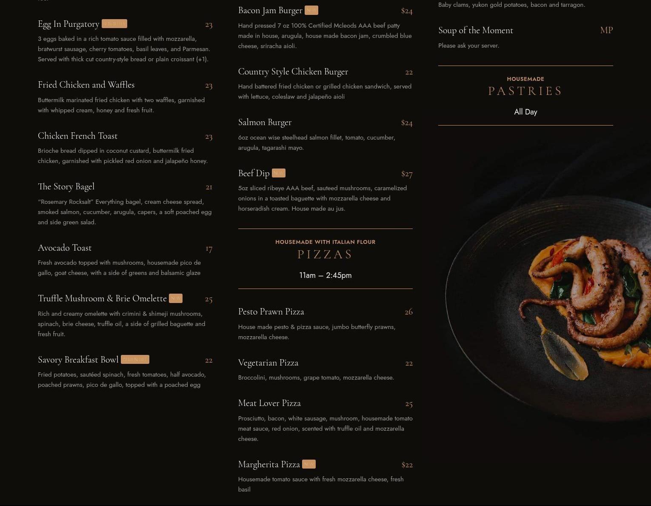Click the MP price for Soup of the Moment
The height and width of the screenshot is (506, 651).
click(x=606, y=30)
